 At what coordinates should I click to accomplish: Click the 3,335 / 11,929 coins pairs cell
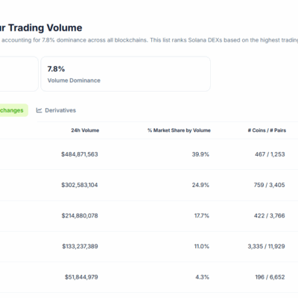point(266,247)
